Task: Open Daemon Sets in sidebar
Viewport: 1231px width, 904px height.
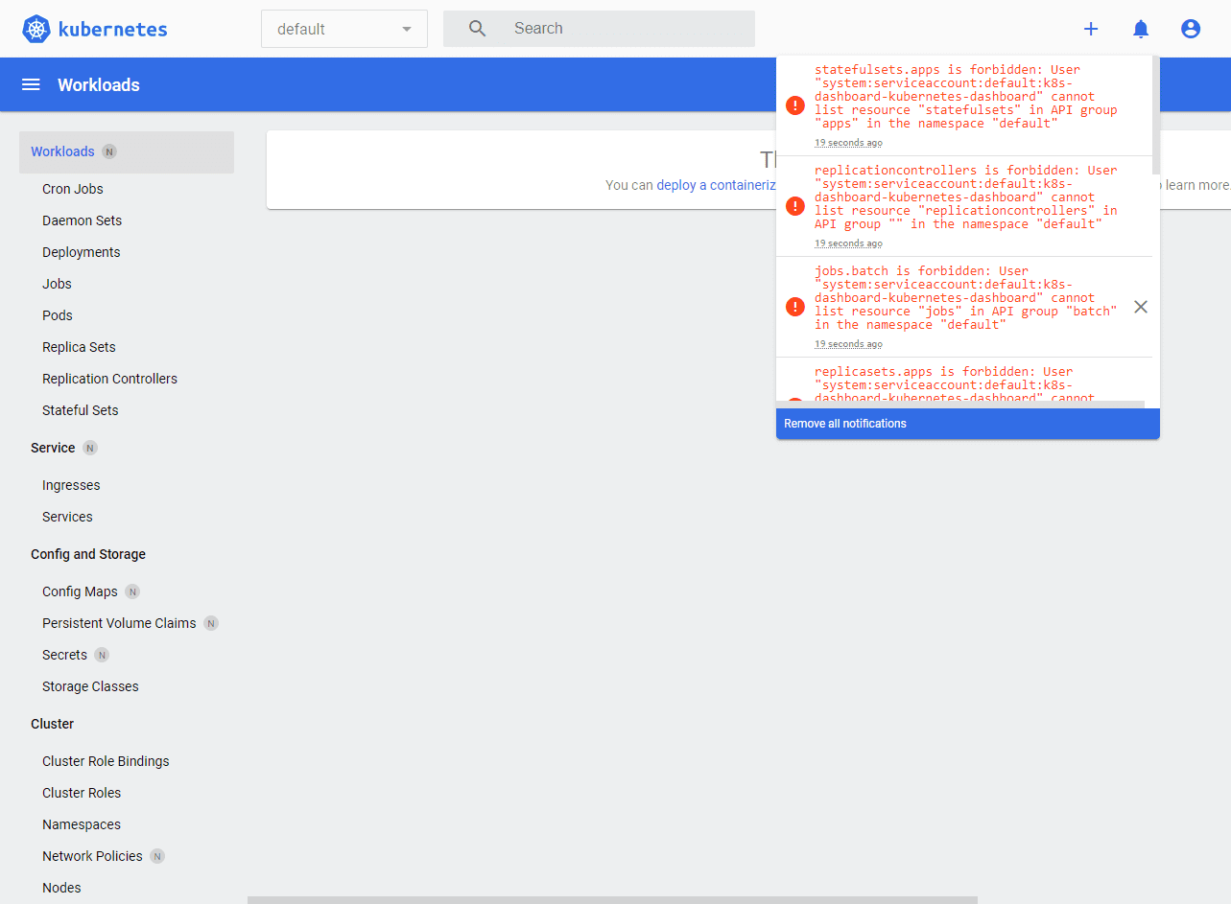Action: click(x=83, y=220)
